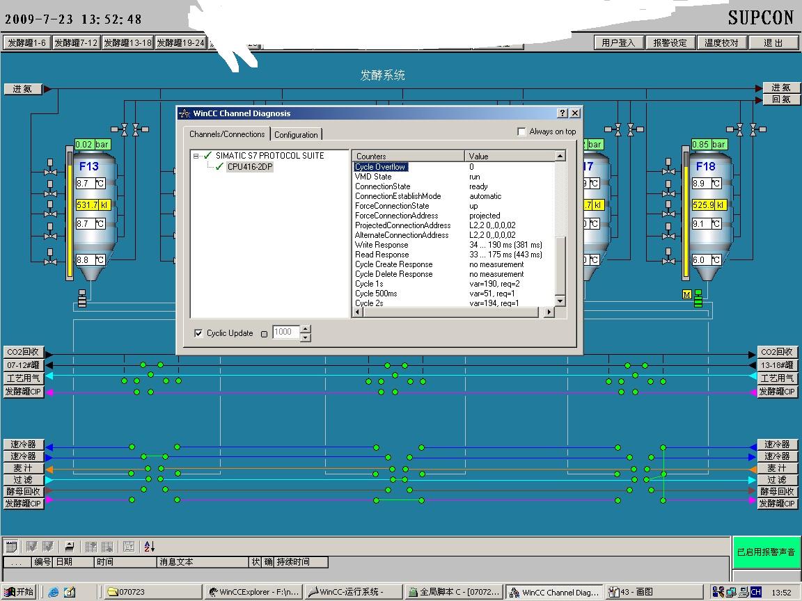Click the green check next to CPU416-2DP
802x601 pixels.
tap(219, 167)
